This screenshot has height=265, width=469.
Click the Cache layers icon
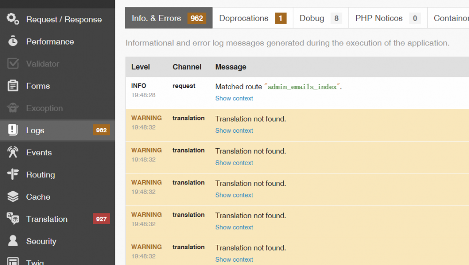13,197
